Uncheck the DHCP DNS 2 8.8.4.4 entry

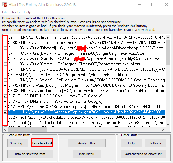[5, 101]
